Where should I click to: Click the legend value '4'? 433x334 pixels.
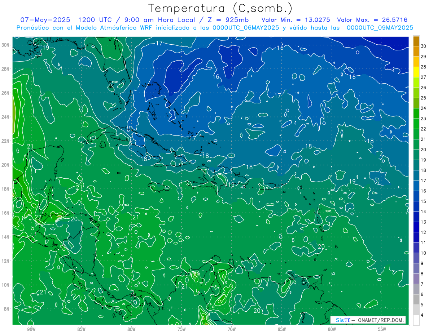click(x=422, y=315)
